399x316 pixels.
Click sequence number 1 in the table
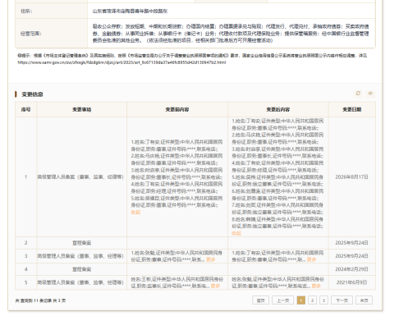(x=26, y=177)
